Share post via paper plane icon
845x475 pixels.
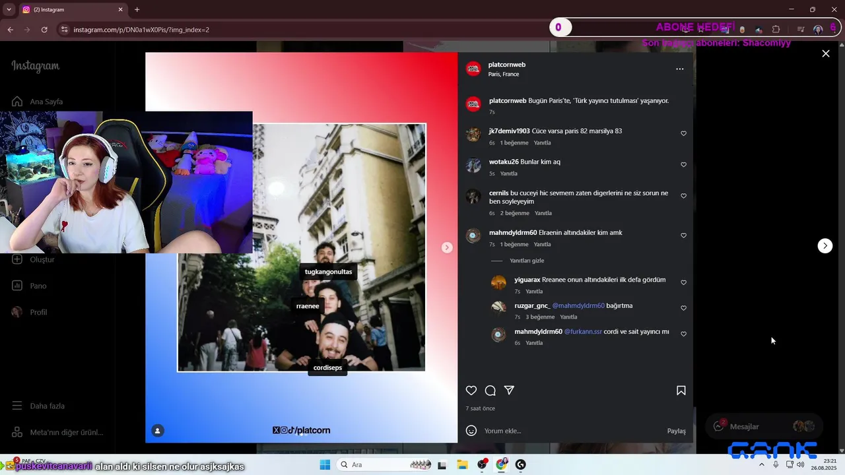click(x=509, y=391)
